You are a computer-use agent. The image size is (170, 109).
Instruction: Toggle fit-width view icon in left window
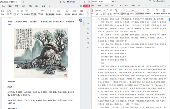(x=15, y=14)
